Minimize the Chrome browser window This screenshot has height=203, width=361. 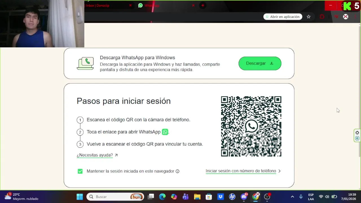click(x=331, y=5)
